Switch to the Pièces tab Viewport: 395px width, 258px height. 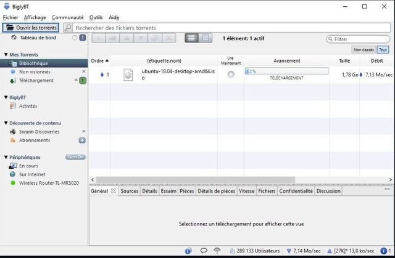(186, 191)
